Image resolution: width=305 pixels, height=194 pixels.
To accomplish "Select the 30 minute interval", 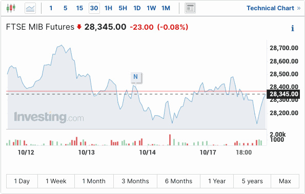I will click(94, 8).
